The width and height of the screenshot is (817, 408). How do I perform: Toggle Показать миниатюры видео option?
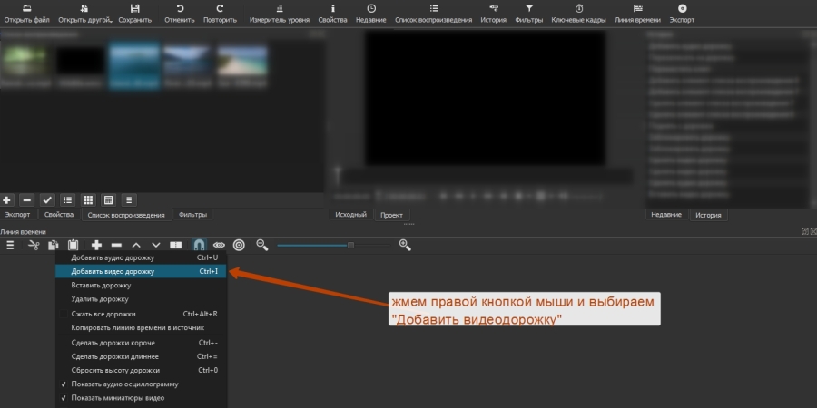pos(117,398)
